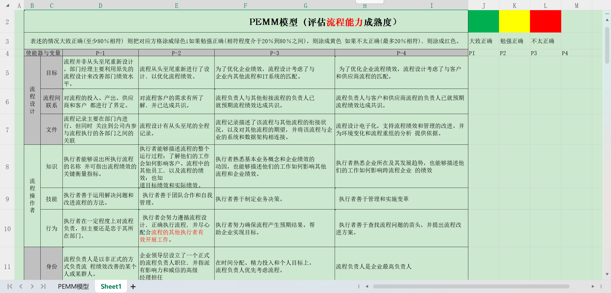Click the vertical scrollbar up arrow
The height and width of the screenshot is (293, 611).
tap(607, 20)
